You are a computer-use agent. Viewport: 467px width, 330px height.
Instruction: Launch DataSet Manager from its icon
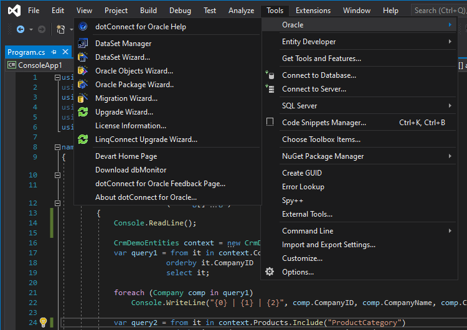(83, 44)
